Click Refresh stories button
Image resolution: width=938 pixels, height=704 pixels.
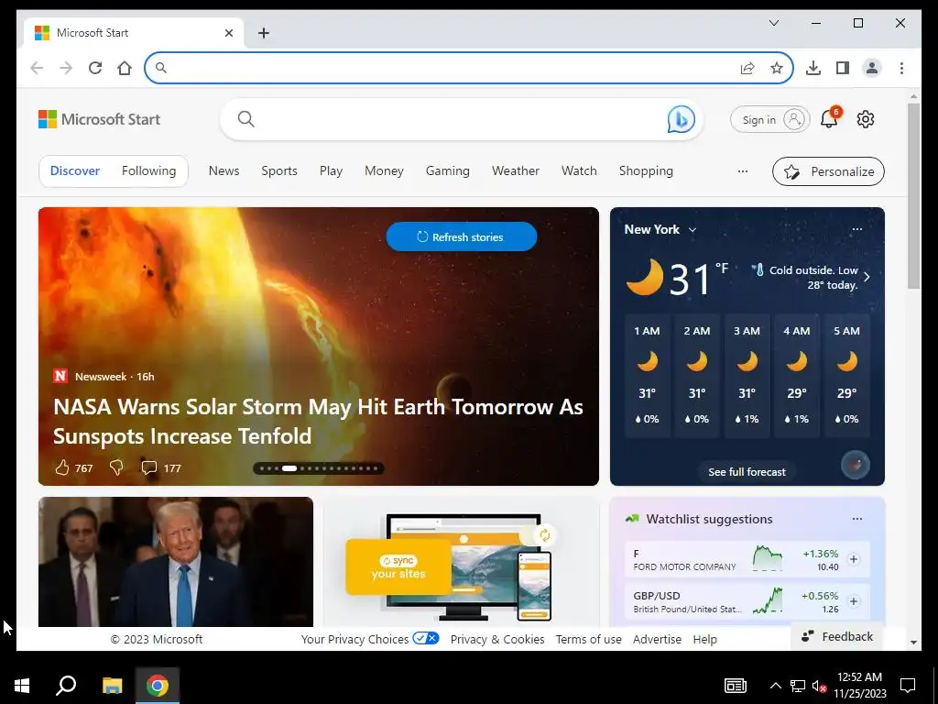click(462, 237)
